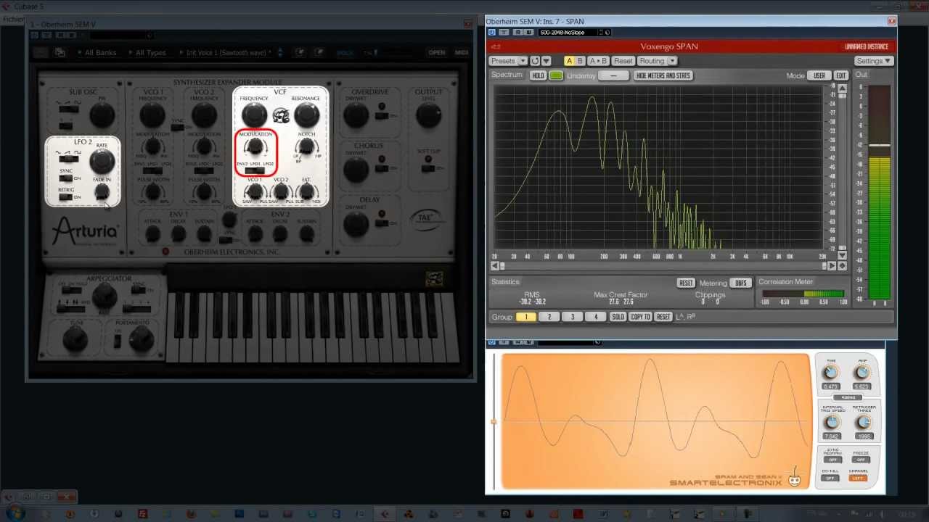
Task: Click the LFO 2 Rate knob
Action: point(102,161)
